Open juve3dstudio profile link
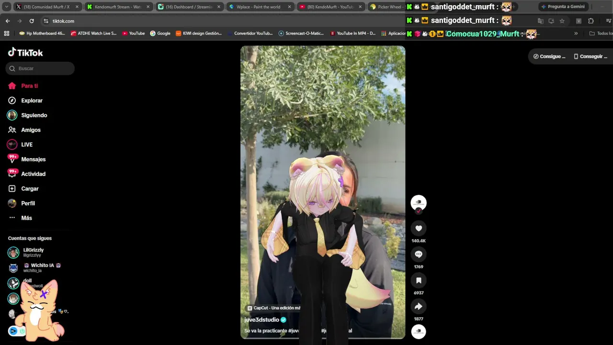 click(261, 320)
